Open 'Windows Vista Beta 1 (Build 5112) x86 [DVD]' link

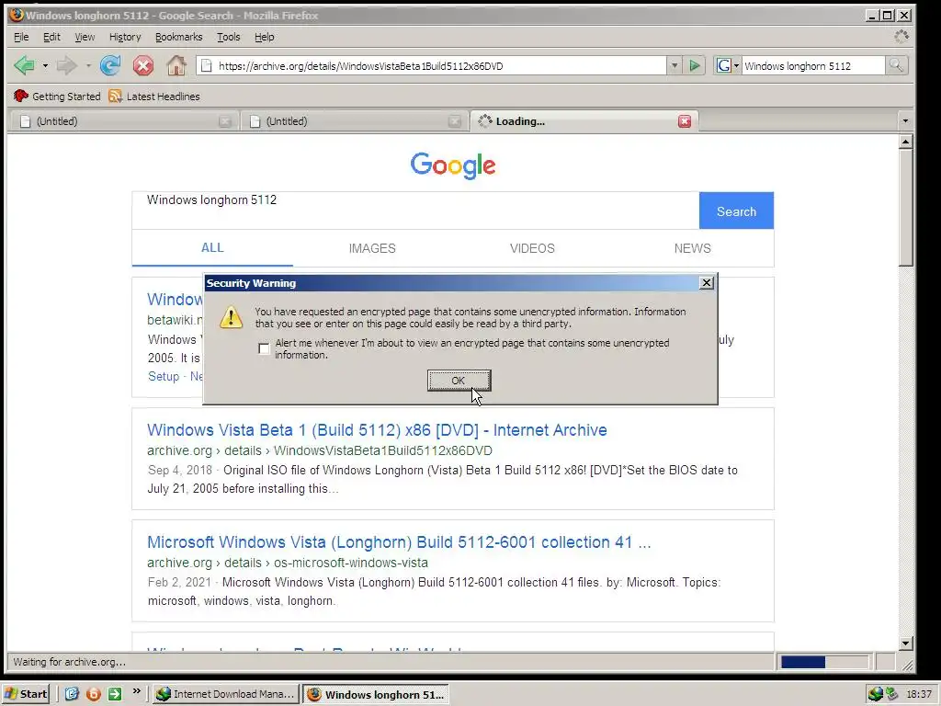click(377, 430)
